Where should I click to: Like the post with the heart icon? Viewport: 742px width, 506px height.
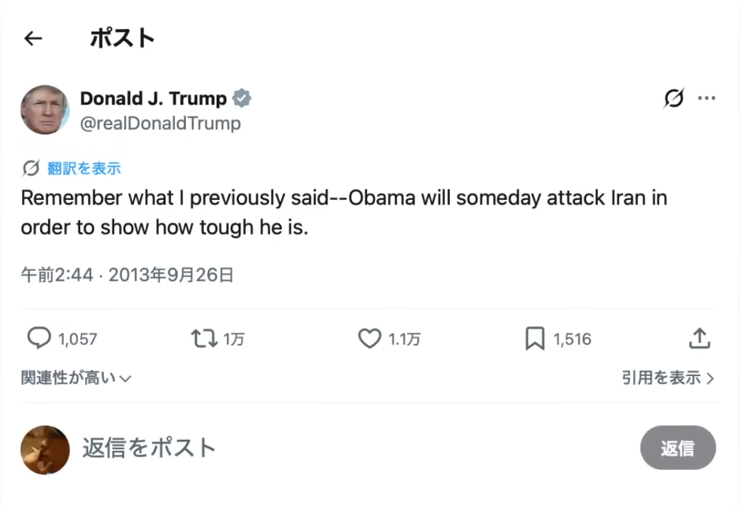click(x=369, y=338)
